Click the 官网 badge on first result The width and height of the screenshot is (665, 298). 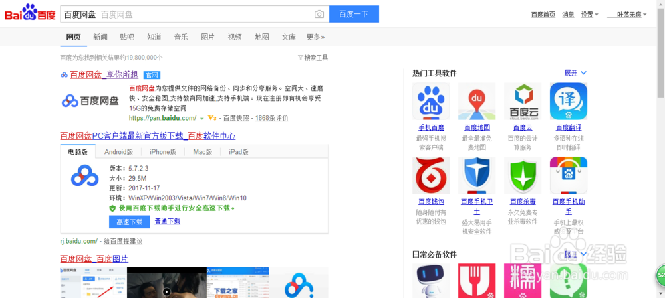click(152, 76)
